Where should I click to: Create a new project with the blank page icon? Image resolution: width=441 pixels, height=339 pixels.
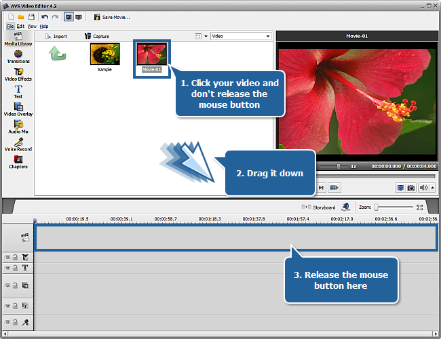[x=12, y=17]
